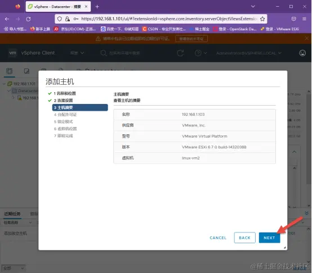Click the site security padlock icon

pyautogui.click(x=68, y=19)
